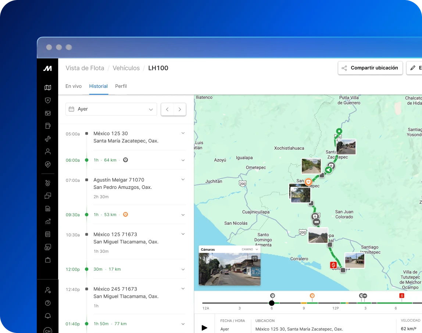Click the black timeline playhead handle
422x333 pixels.
[x=272, y=303]
